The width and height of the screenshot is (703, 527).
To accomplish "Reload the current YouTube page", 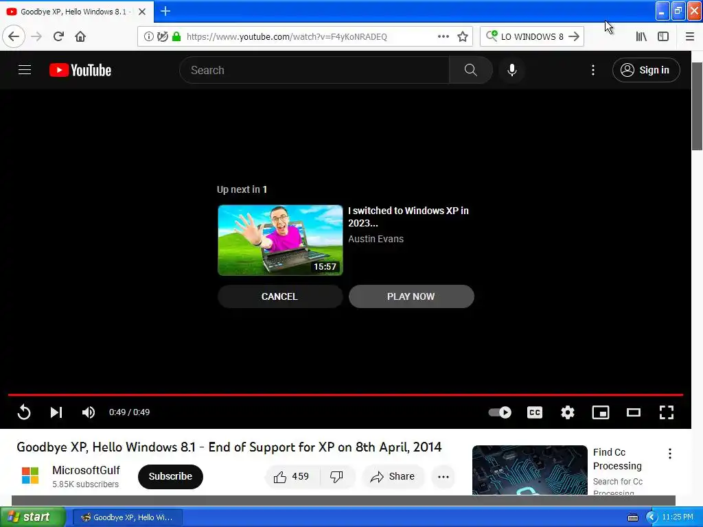I will pos(58,36).
